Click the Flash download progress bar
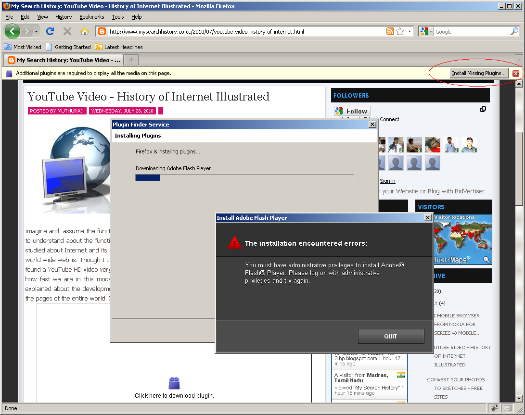This screenshot has width=525, height=415. point(245,178)
